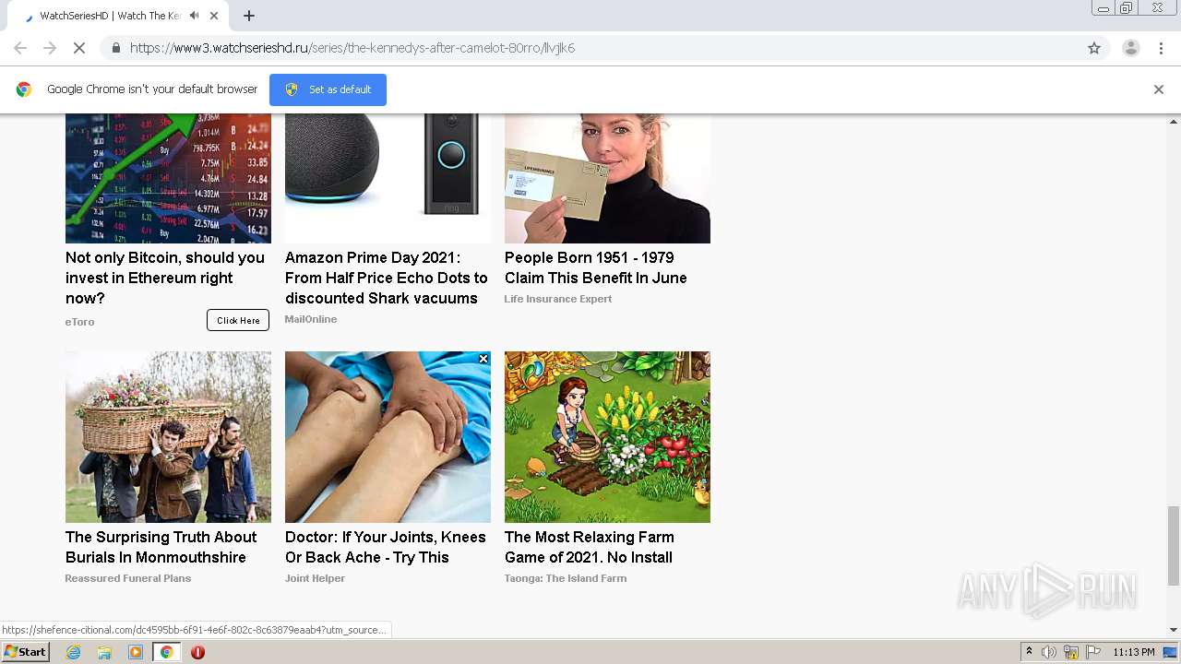Screen dimensions: 1181x664
Task: Click the MailOnline sponsor label
Action: coord(311,319)
